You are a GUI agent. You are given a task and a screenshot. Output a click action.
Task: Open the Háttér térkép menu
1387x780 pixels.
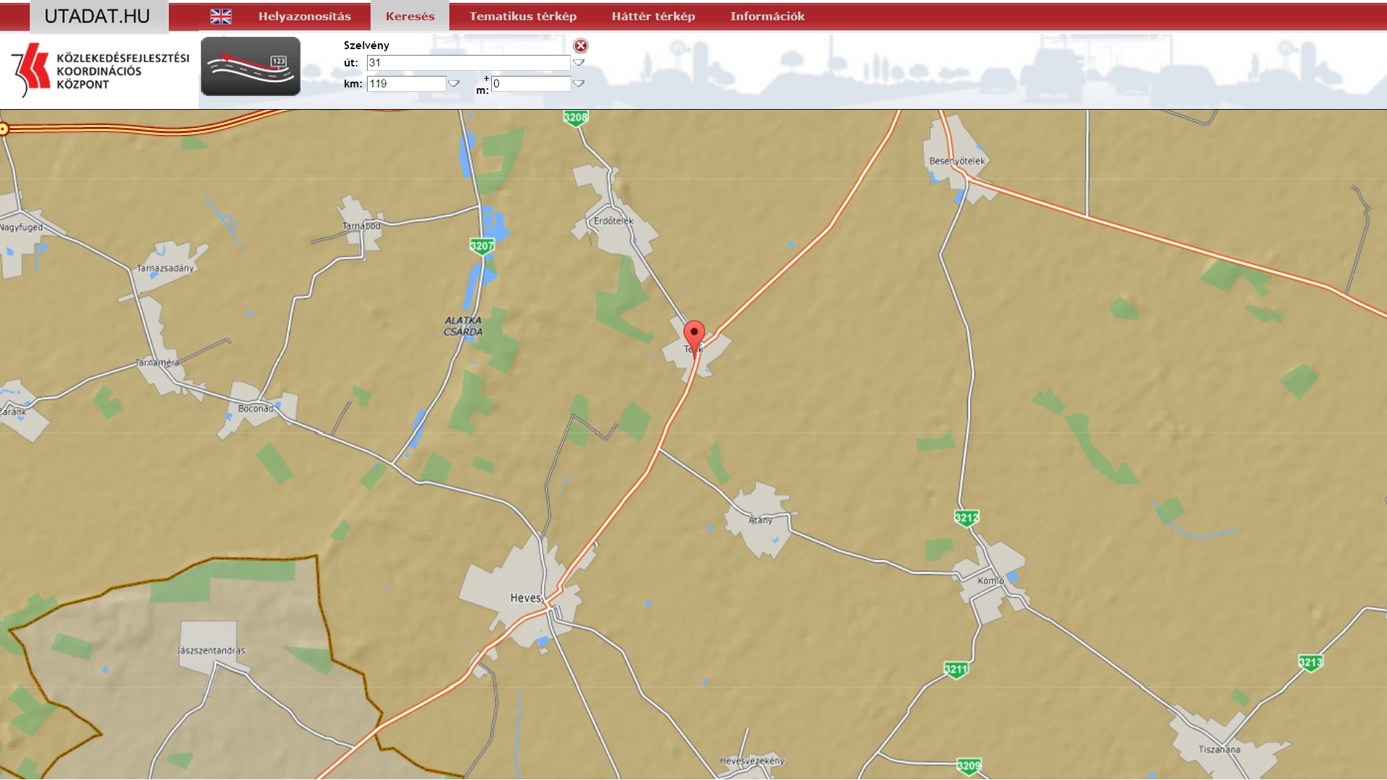pyautogui.click(x=653, y=17)
